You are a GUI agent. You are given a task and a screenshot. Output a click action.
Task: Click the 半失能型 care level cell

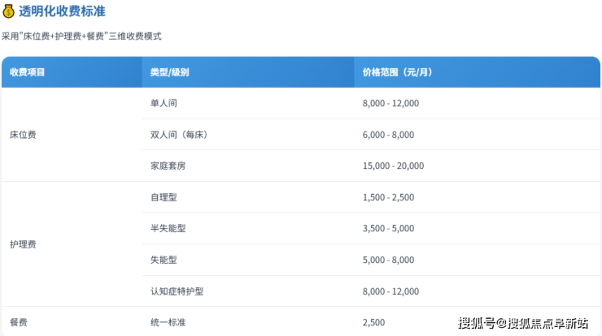click(x=168, y=229)
